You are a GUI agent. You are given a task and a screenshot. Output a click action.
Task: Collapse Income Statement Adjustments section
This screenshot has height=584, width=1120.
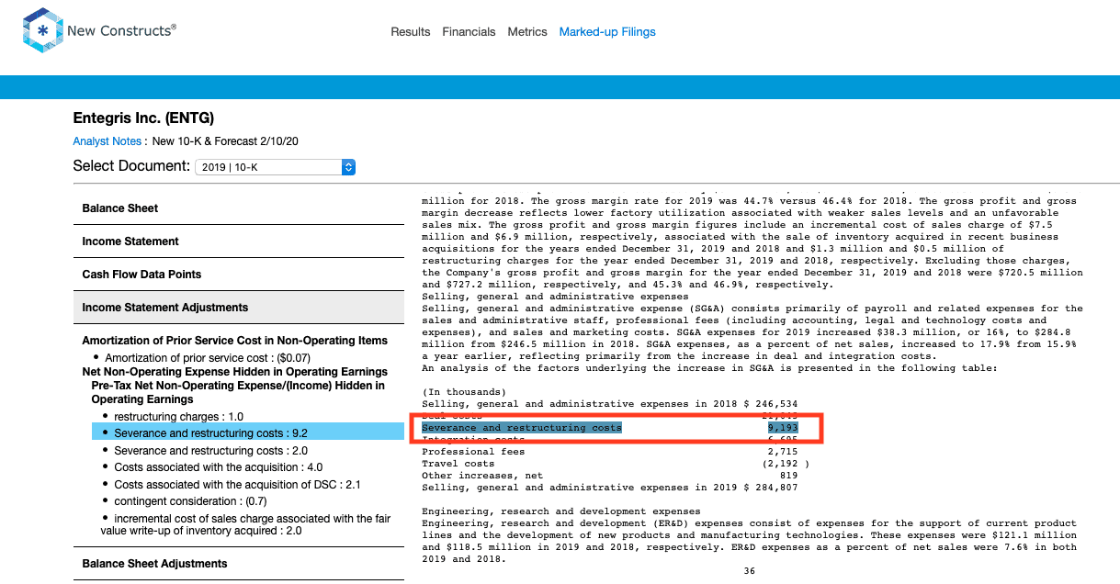(239, 308)
